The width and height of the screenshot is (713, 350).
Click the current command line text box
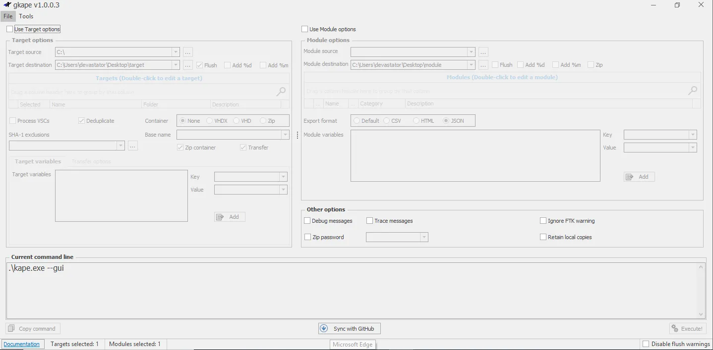coord(352,291)
